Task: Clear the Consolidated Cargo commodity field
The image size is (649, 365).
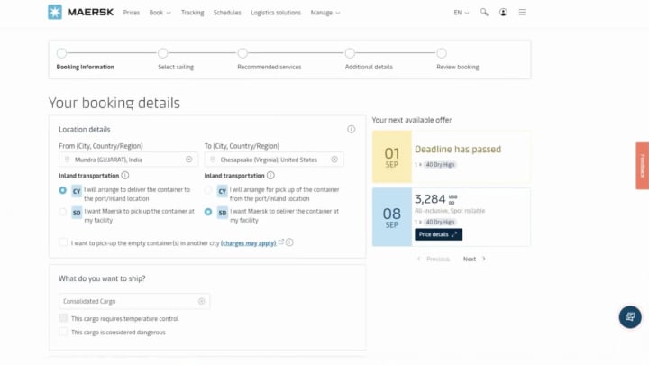Action: (202, 301)
